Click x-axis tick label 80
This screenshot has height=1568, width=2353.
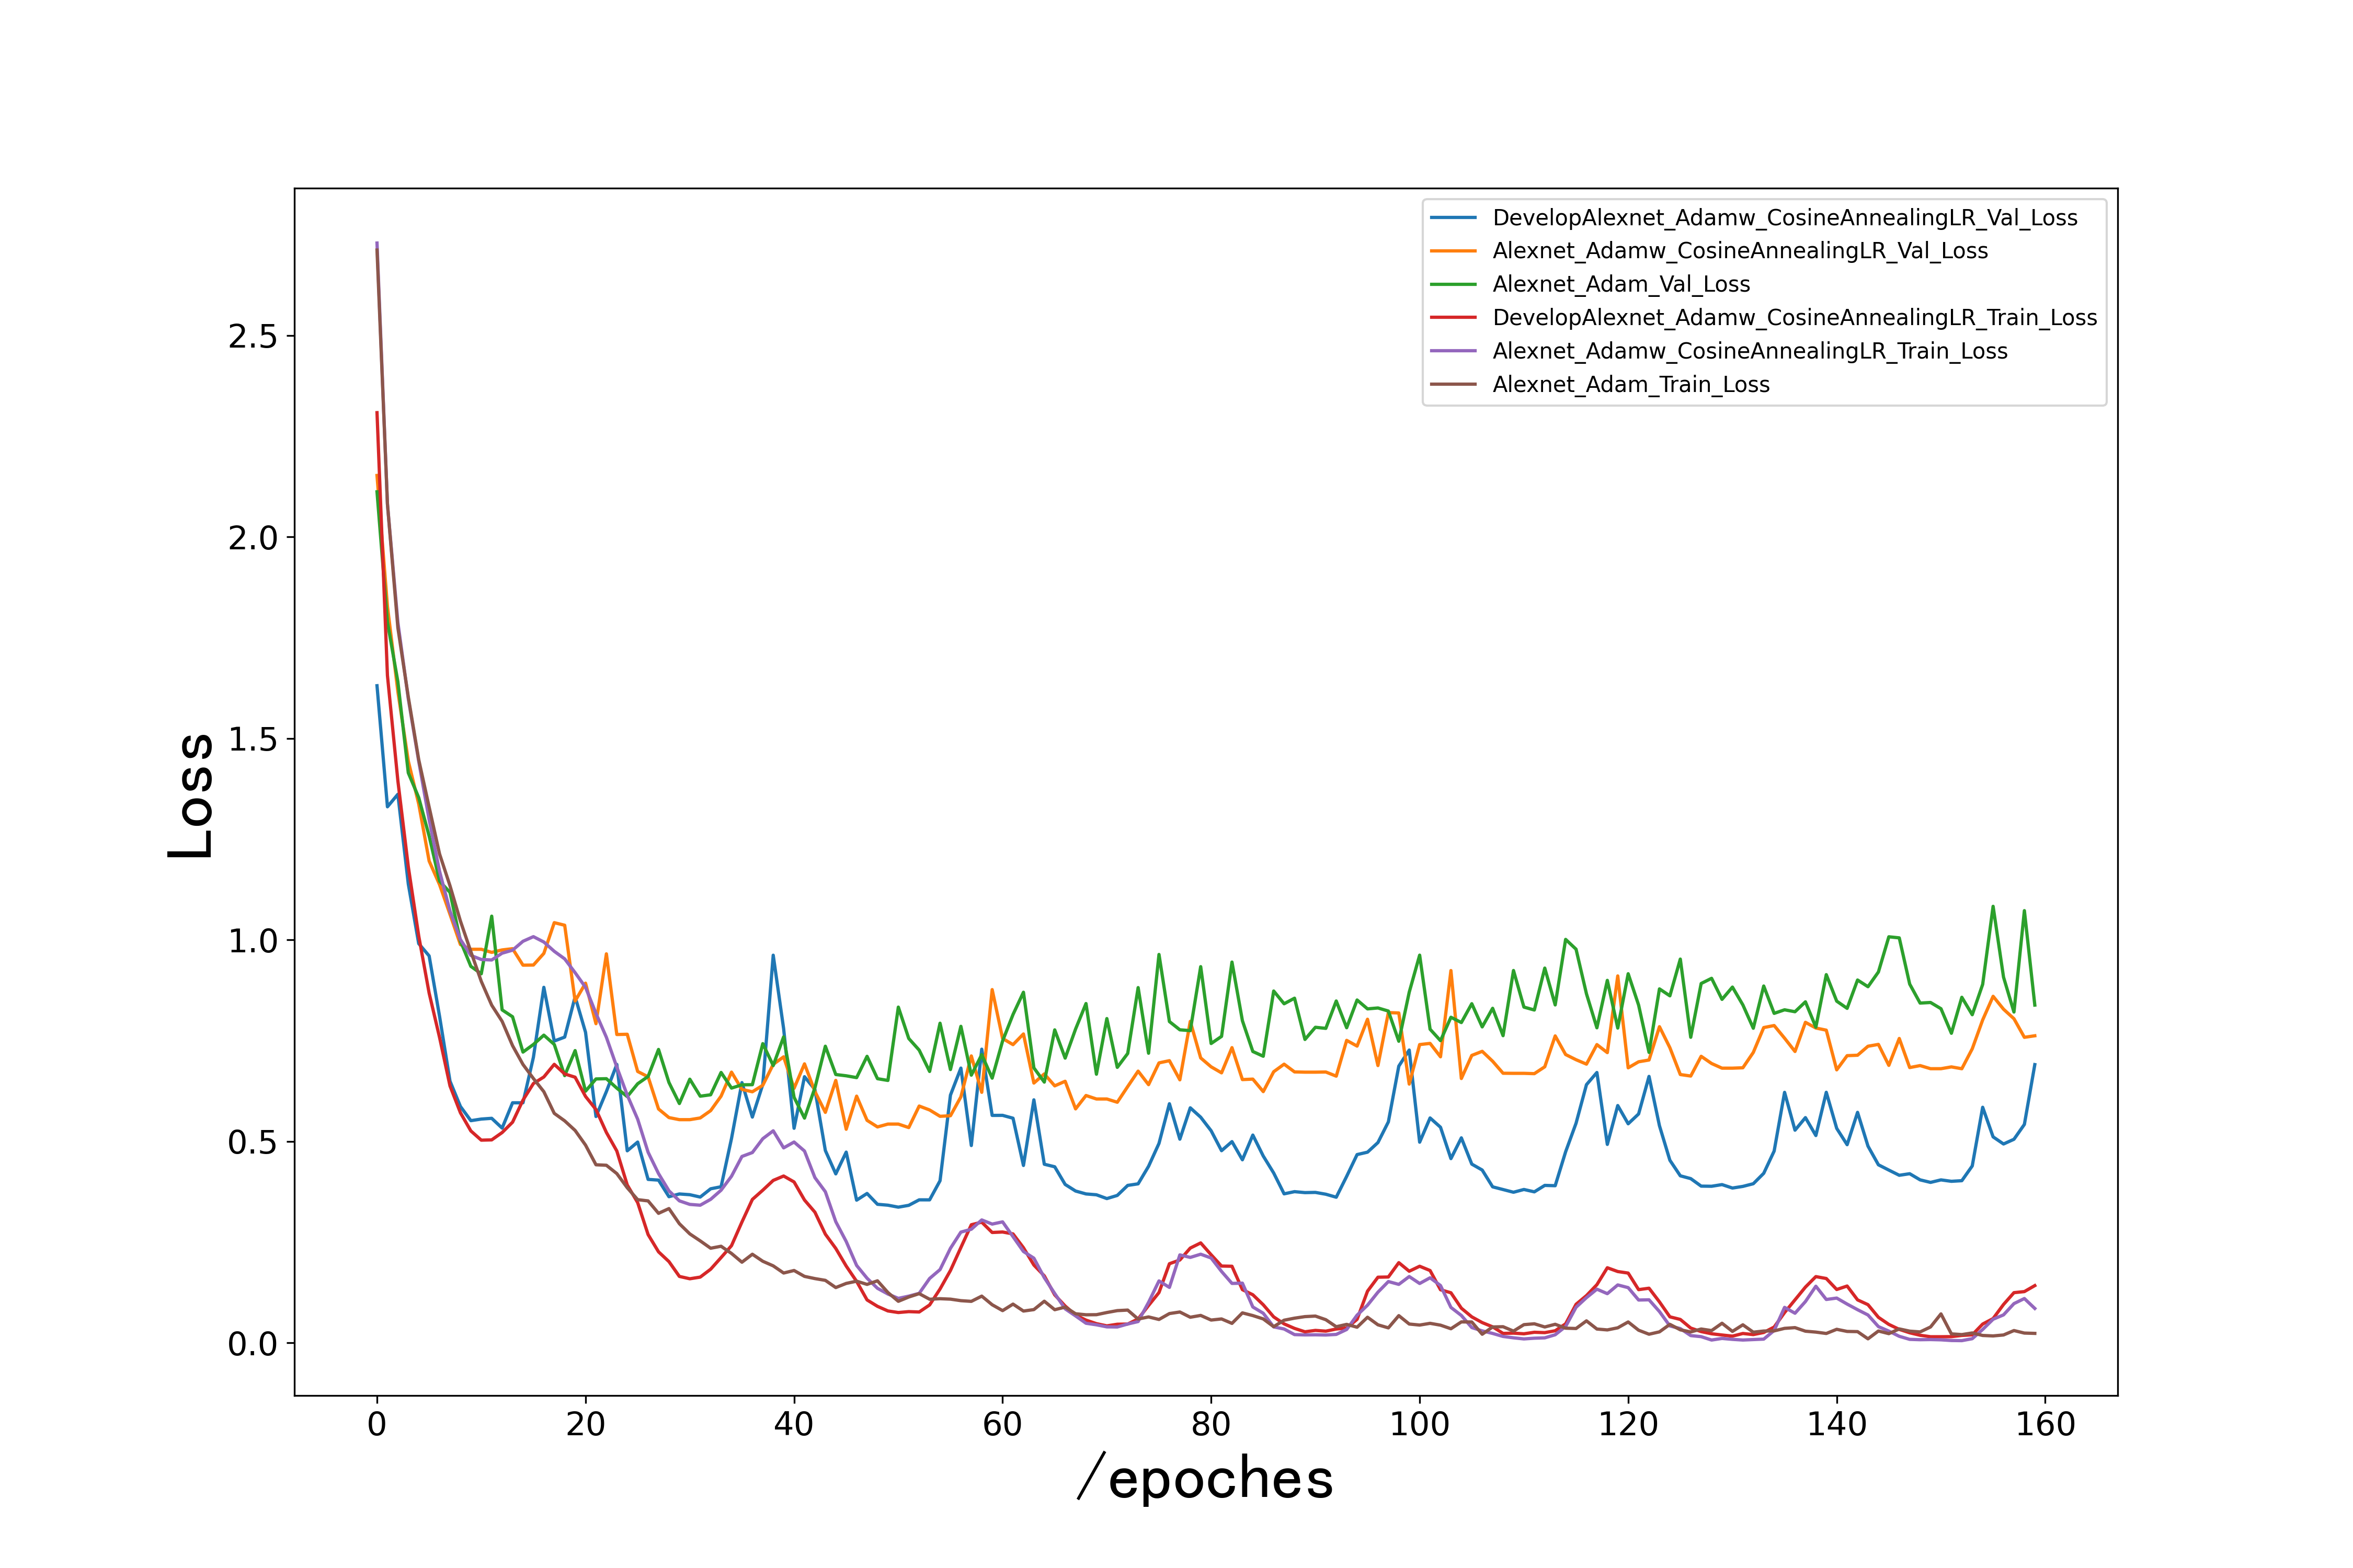(x=1212, y=1424)
